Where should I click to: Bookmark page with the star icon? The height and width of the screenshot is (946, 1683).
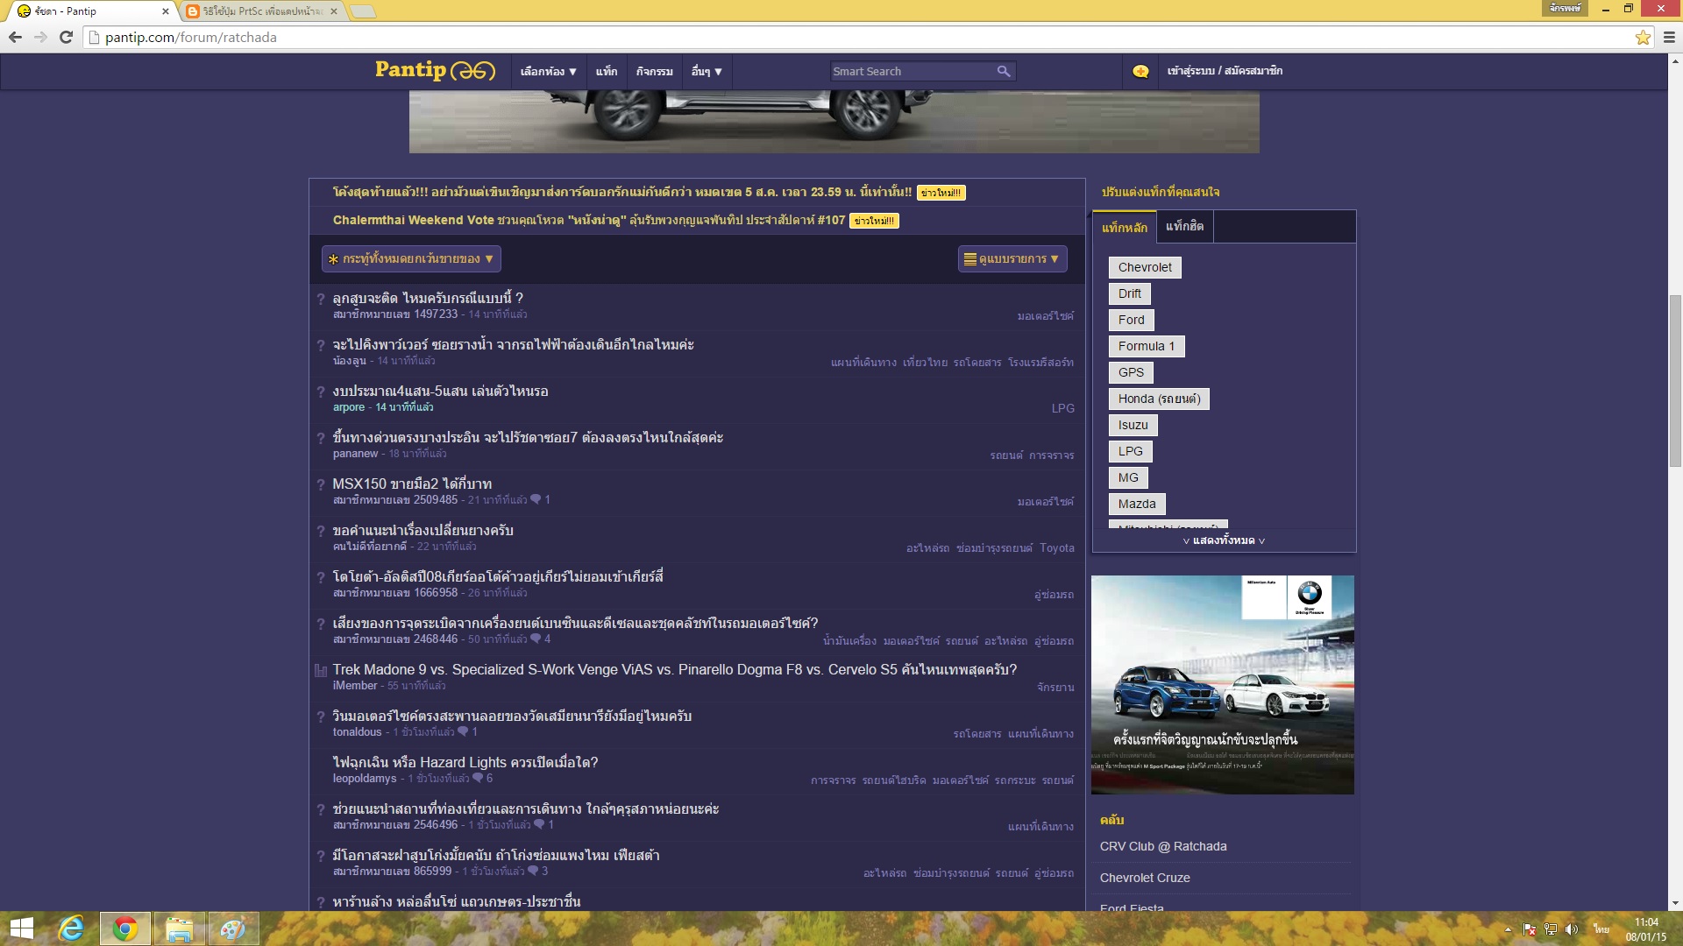pyautogui.click(x=1643, y=38)
